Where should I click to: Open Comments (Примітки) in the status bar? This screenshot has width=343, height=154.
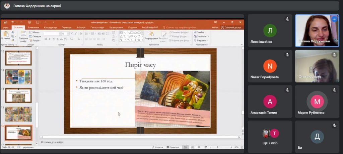(x=173, y=147)
